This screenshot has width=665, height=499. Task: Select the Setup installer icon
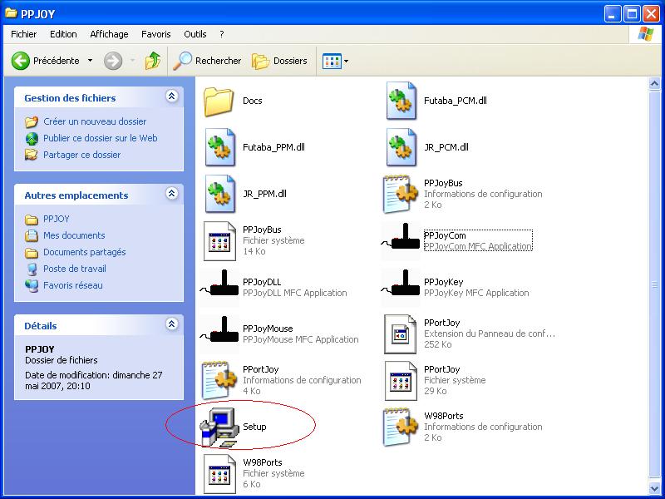tap(219, 427)
